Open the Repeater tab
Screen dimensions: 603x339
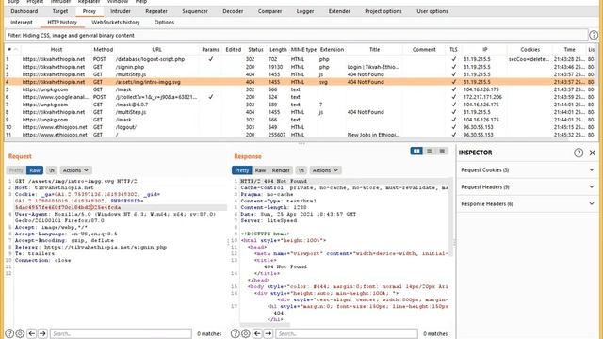156,11
